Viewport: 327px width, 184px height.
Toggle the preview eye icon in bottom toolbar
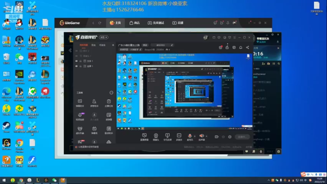pyautogui.click(x=223, y=137)
